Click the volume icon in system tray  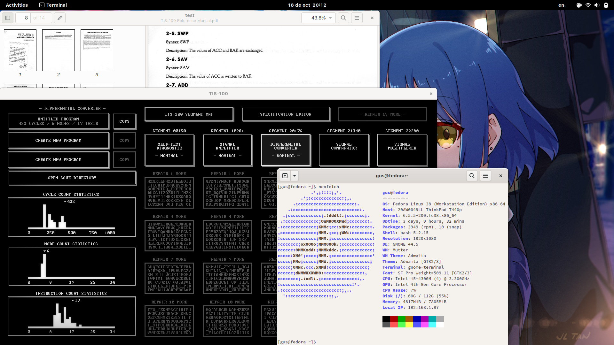[x=597, y=5]
